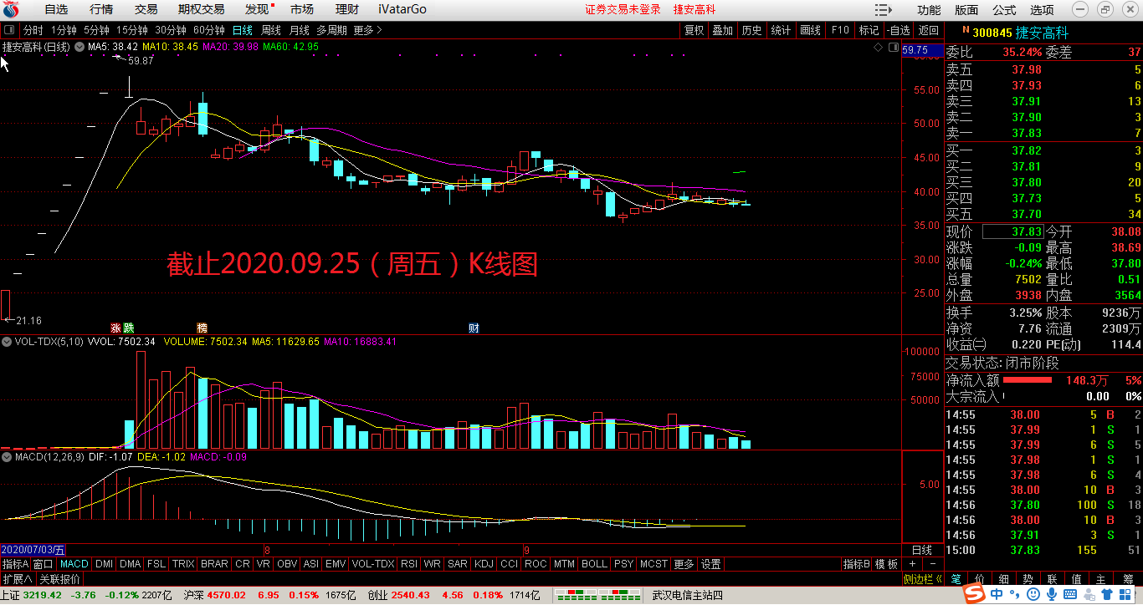1143x605 pixels.
Task: Click the Sogou S input method icon
Action: (974, 594)
